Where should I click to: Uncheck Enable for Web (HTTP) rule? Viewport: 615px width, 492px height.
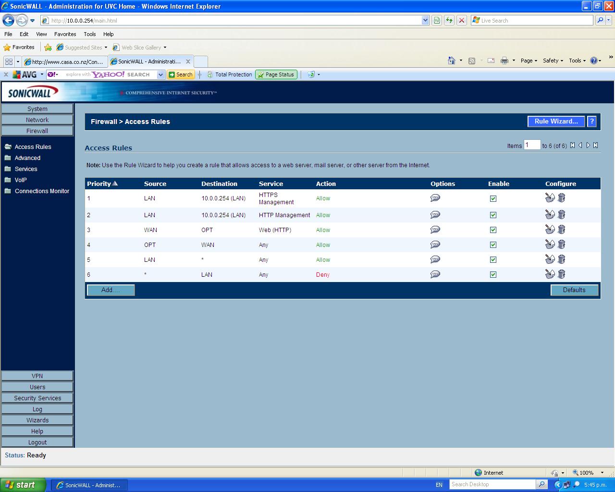click(x=493, y=230)
